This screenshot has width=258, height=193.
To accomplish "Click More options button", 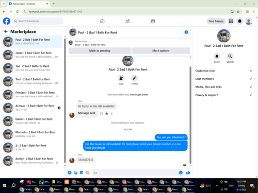I will click(x=161, y=50).
